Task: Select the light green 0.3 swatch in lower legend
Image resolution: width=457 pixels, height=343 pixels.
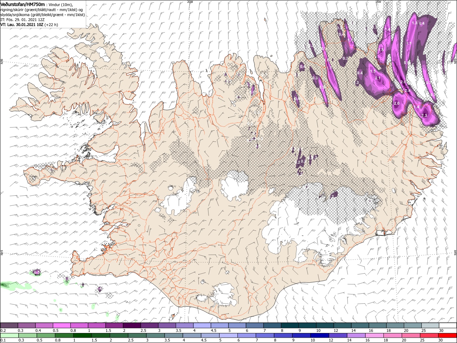Action: [x=27, y=335]
